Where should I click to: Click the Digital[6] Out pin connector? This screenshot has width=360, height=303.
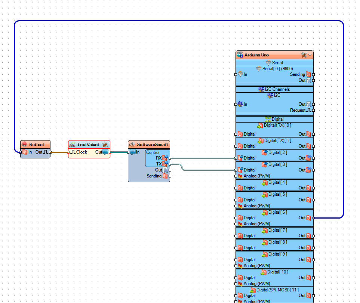pyautogui.click(x=313, y=218)
